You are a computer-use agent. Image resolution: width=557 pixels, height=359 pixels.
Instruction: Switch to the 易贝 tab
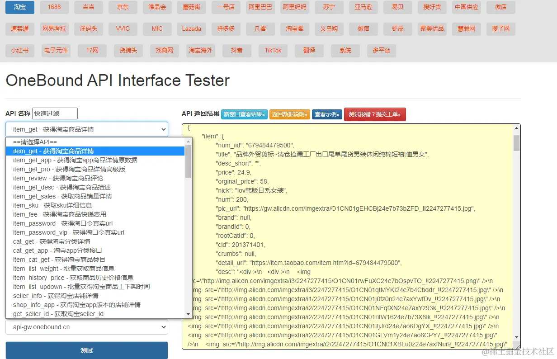[398, 7]
